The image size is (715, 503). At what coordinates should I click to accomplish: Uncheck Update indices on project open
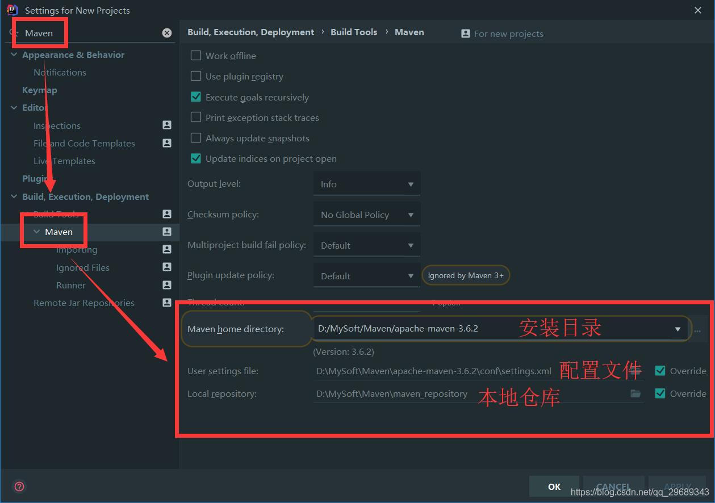point(196,158)
